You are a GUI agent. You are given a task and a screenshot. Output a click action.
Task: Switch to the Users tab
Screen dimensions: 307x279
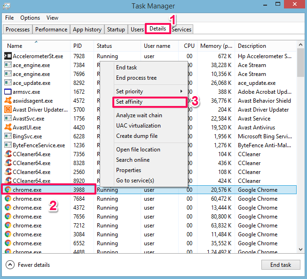[137, 29]
